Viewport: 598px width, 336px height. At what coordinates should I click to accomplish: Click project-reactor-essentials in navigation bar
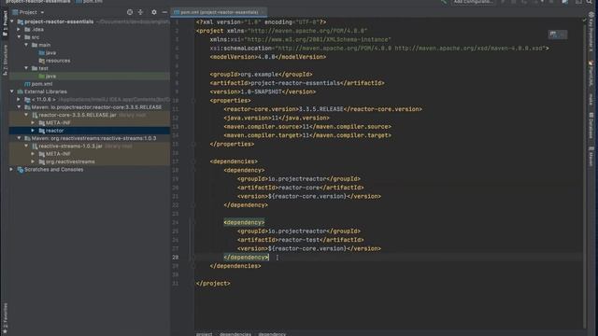37,2
